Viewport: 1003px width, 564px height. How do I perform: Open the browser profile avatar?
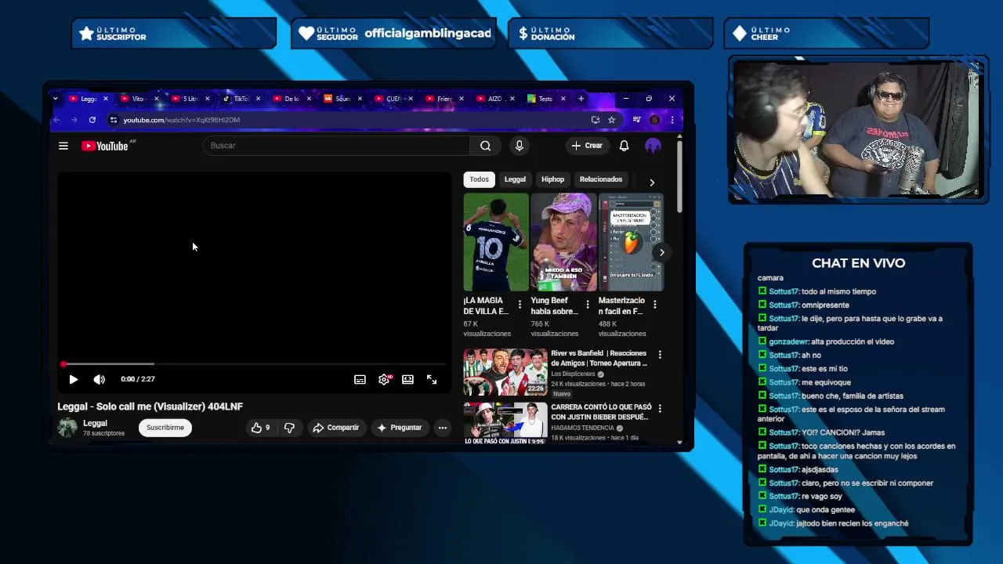[654, 120]
